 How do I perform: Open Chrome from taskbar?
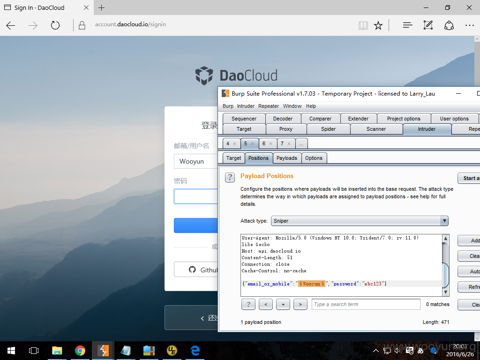pos(80,351)
